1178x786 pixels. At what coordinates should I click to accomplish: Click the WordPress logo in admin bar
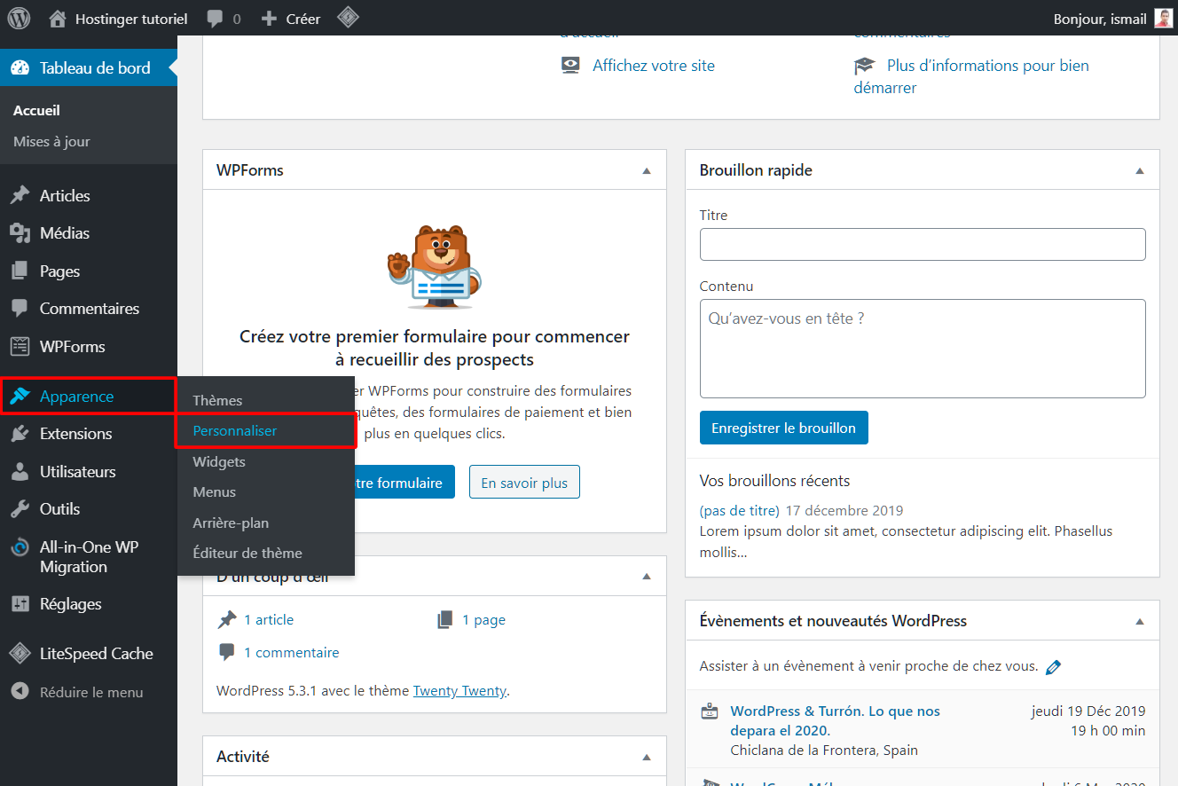click(19, 17)
